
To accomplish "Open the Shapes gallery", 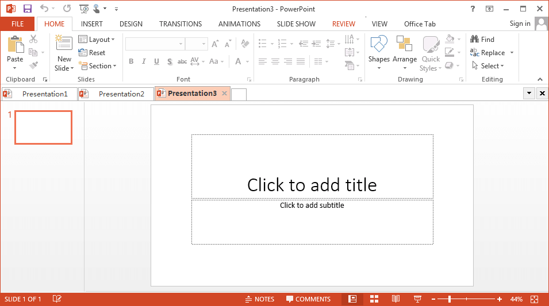I will pos(379,53).
